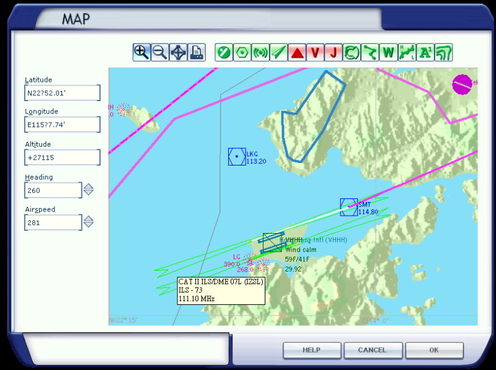
Task: Click the Longitude input field
Action: click(x=63, y=125)
